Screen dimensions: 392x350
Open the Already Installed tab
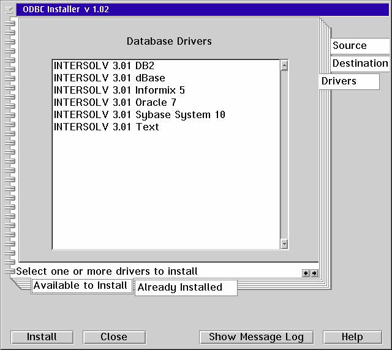click(186, 288)
